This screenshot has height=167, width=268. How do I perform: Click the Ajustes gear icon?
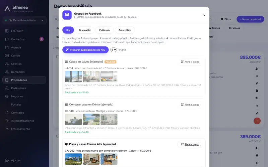[x=7, y=160]
